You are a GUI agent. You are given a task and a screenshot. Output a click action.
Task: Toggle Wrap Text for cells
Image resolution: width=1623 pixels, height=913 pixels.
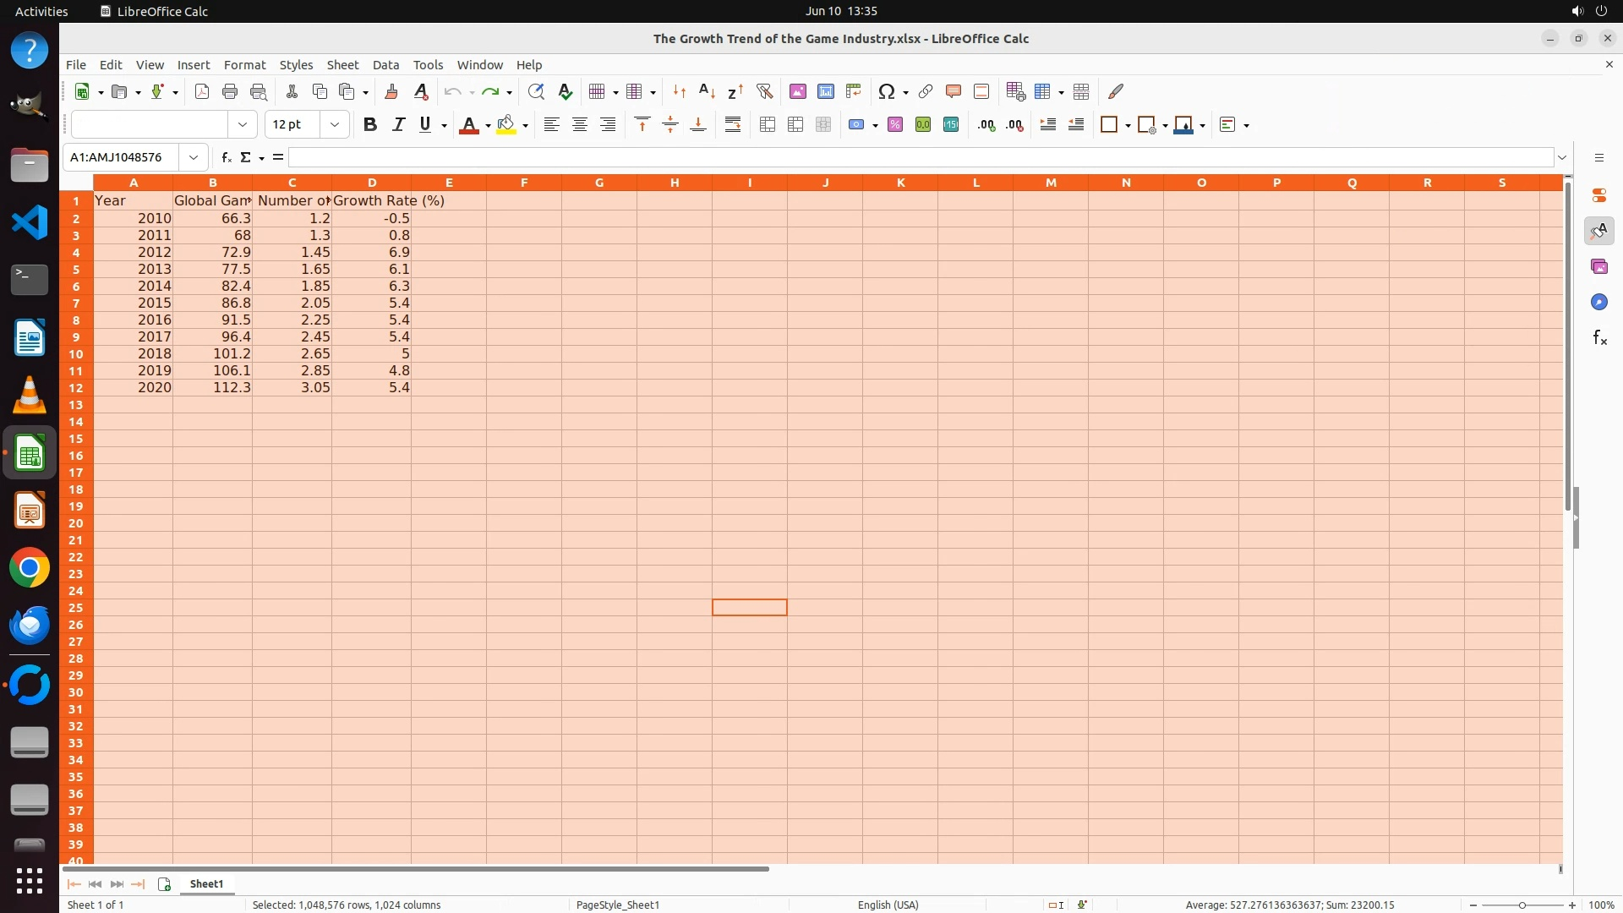pos(732,125)
